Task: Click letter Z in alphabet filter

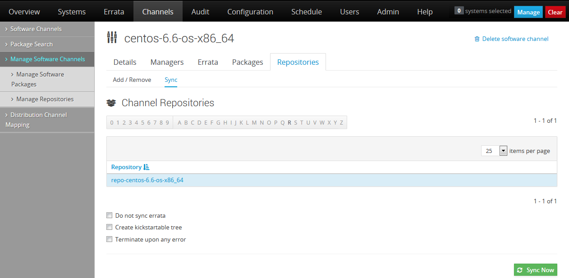Action: [342, 122]
